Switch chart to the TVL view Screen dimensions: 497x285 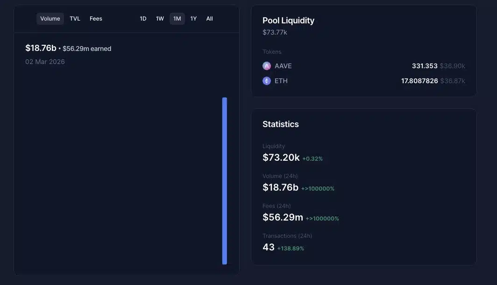point(75,19)
